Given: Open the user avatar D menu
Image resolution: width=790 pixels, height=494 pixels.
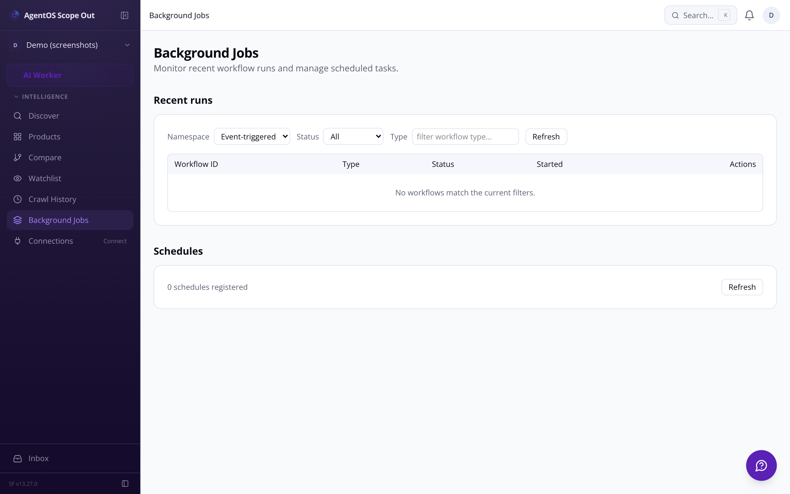Looking at the screenshot, I should pyautogui.click(x=771, y=15).
